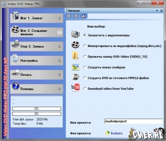Close the Начало panel with X
The width and height of the screenshot is (166, 141).
161,11
